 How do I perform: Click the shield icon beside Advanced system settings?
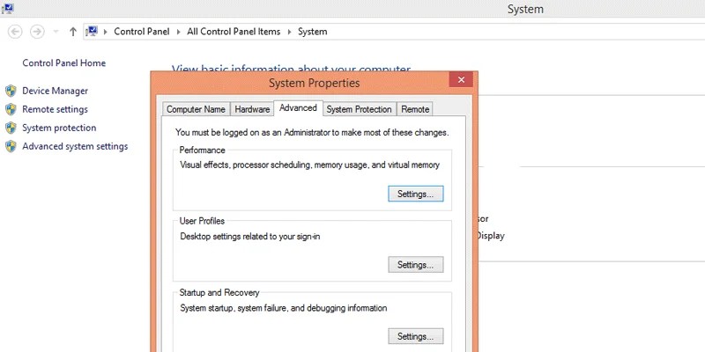11,146
